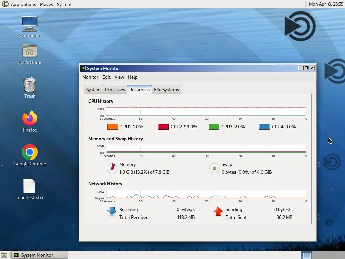Switch to the File Systems tab

[x=166, y=90]
